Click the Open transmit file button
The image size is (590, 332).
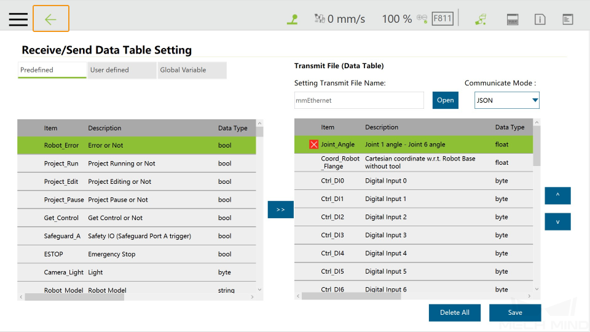coord(446,100)
